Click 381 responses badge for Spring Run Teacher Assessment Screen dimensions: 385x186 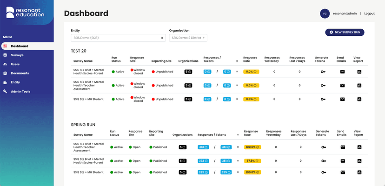(203, 147)
